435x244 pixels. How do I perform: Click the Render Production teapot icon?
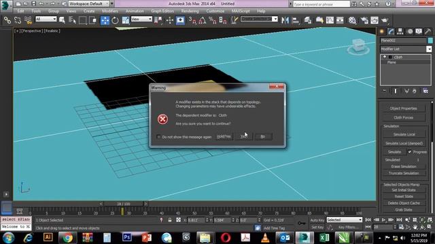click(385, 20)
